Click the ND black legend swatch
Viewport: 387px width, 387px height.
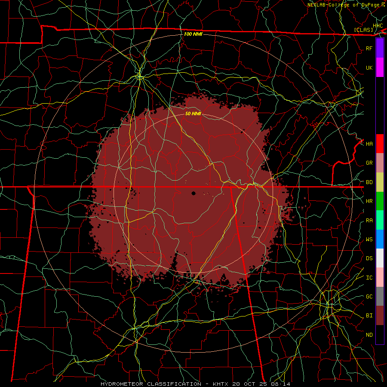(380, 335)
